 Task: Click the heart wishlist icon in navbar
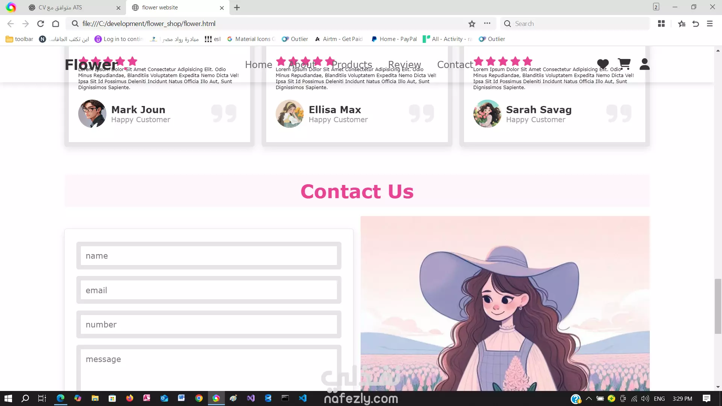[x=602, y=64]
